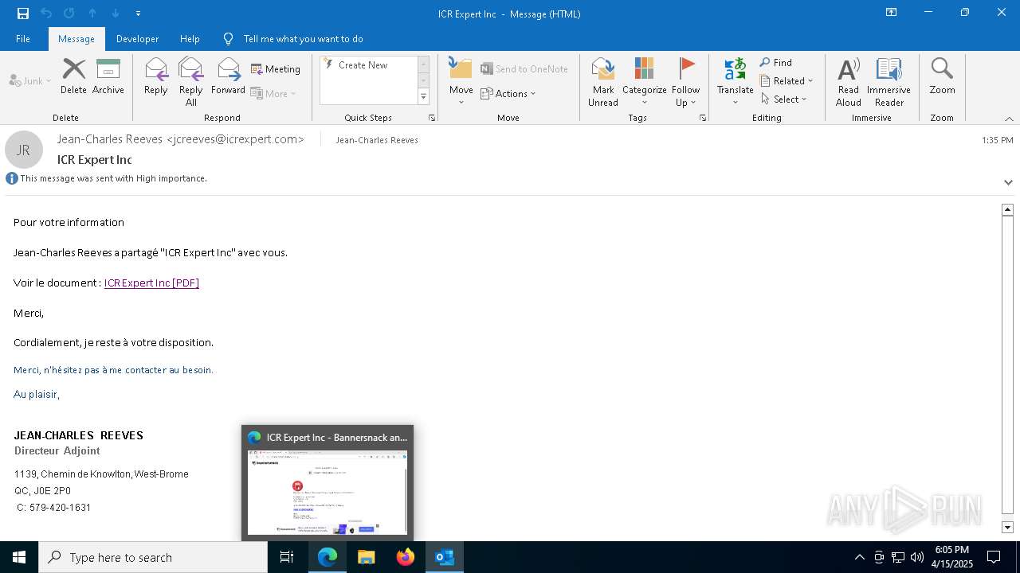Open the Categorize color menu
Screen dimensions: 1020x573
[x=644, y=82]
